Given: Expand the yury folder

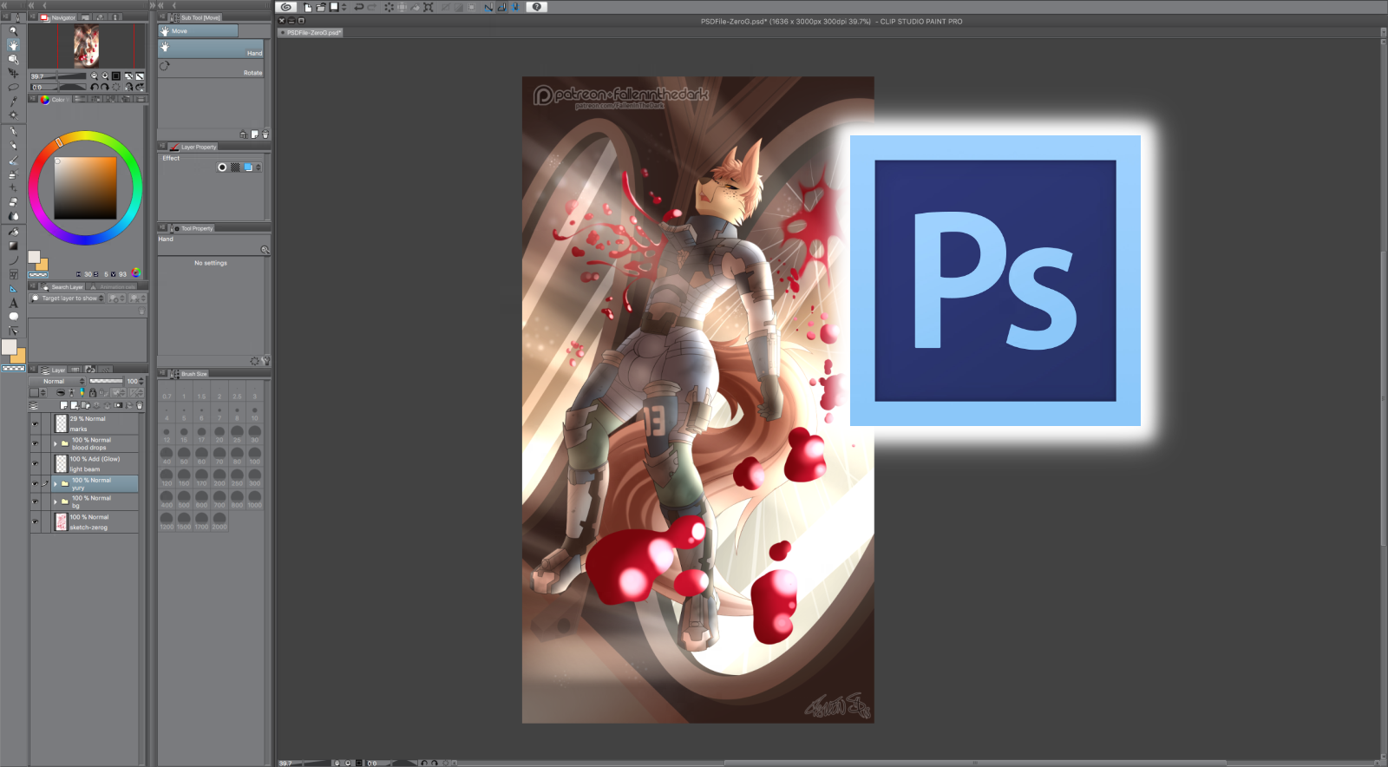Looking at the screenshot, I should tap(56, 483).
